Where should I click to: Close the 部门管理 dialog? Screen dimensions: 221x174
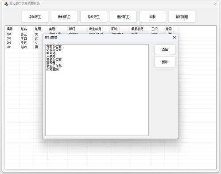[x=174, y=38]
